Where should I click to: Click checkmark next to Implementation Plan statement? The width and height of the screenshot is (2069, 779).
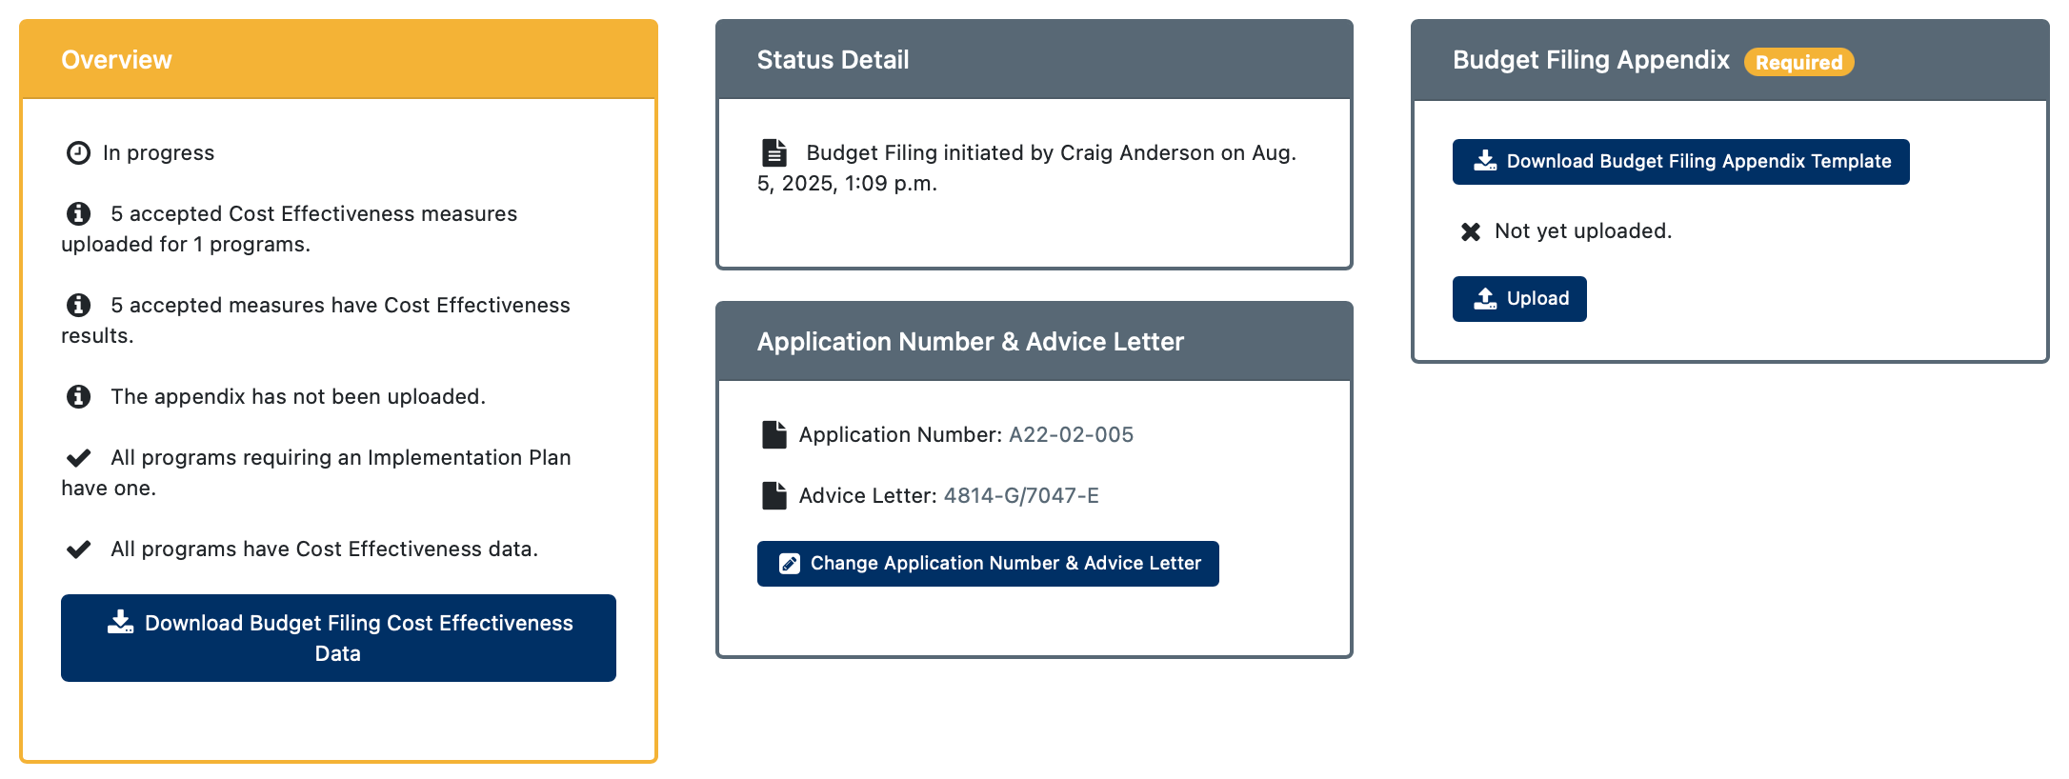point(78,458)
